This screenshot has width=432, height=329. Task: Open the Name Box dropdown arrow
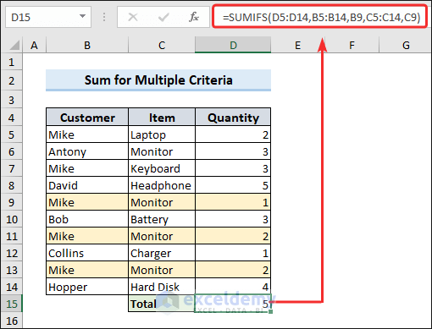[x=82, y=16]
